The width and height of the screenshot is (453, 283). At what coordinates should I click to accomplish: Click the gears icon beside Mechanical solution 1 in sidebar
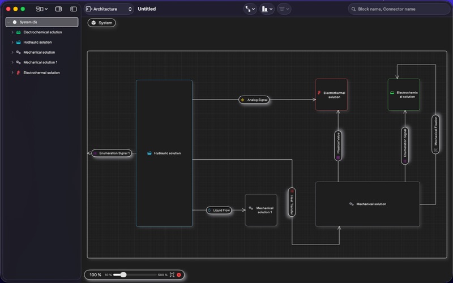(19, 62)
